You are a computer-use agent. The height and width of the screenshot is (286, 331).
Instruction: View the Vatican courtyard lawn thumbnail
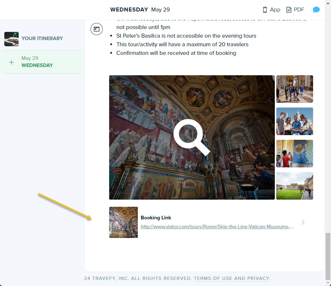click(295, 186)
